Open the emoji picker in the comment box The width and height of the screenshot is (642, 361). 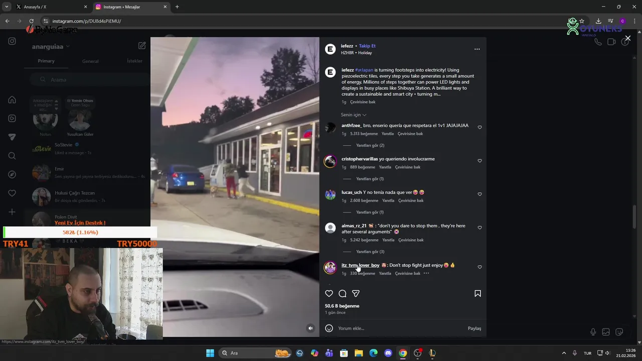click(x=329, y=328)
